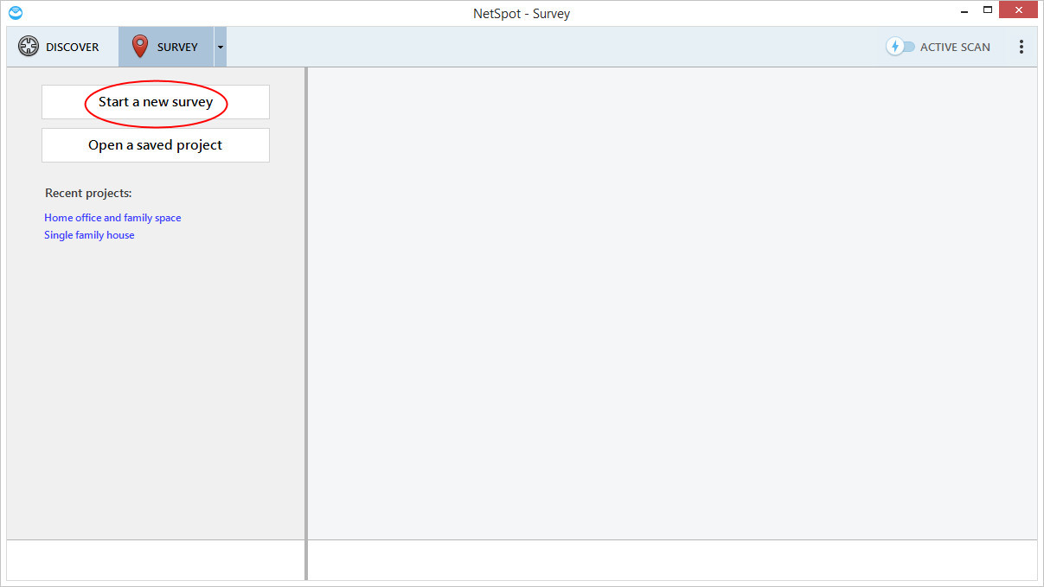Click Open a saved project button
Viewport: 1044px width, 587px height.
click(156, 145)
